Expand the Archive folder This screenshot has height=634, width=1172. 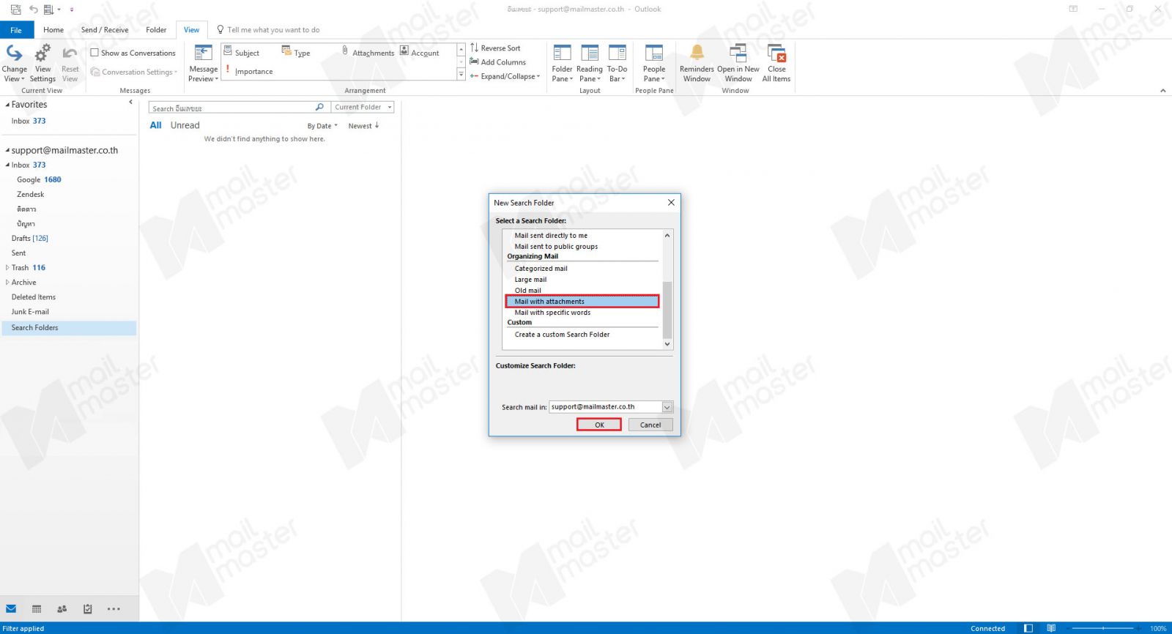(x=7, y=282)
